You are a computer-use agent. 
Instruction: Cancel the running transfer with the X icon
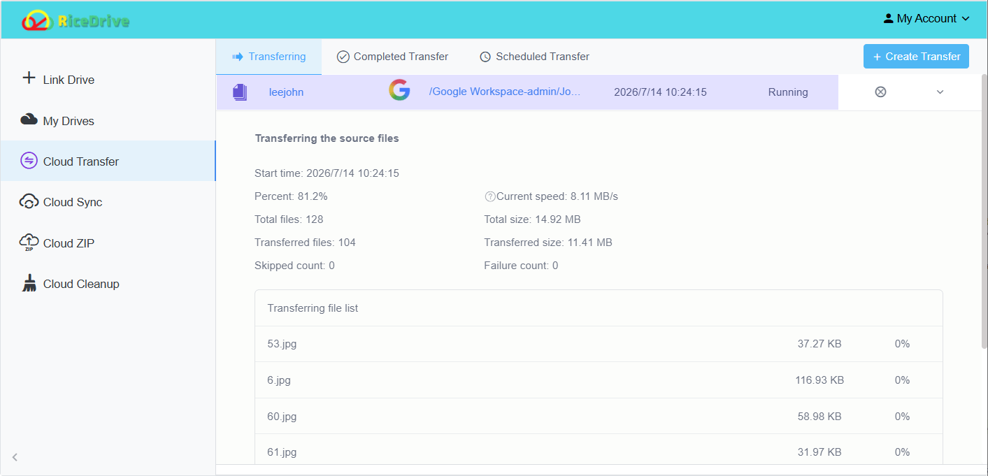coord(880,92)
